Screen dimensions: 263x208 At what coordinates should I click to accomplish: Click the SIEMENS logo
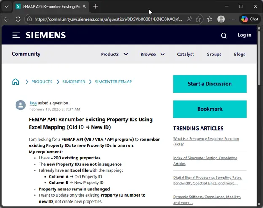point(46,35)
